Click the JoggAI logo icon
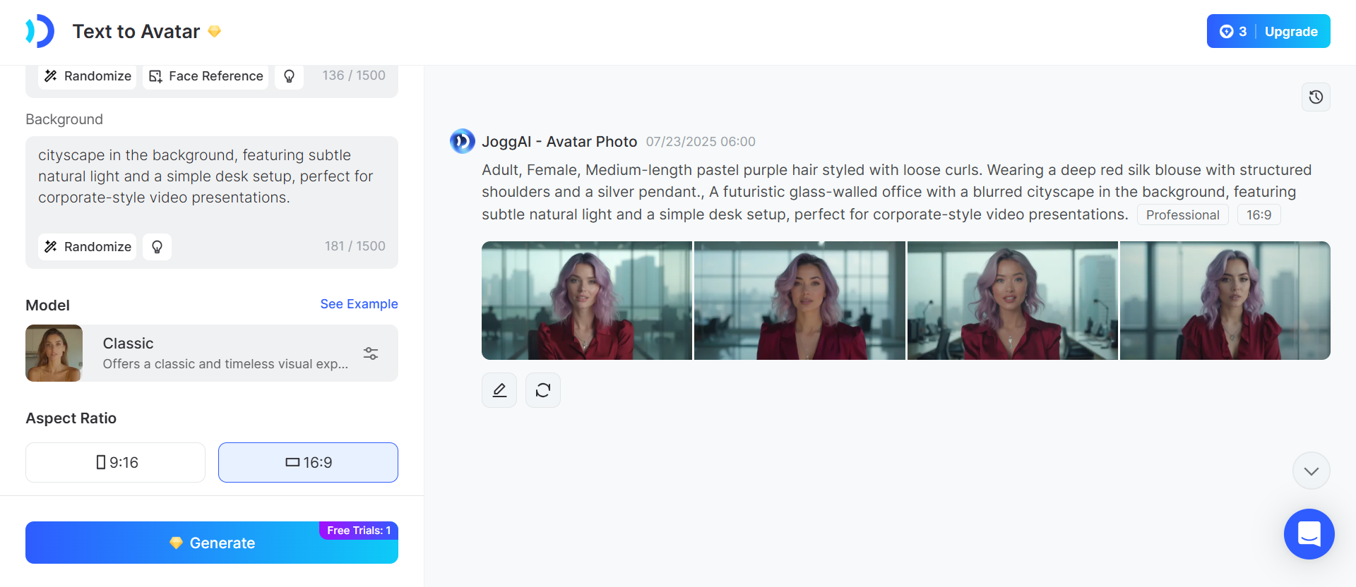Viewport: 1356px width, 587px height. point(40,31)
